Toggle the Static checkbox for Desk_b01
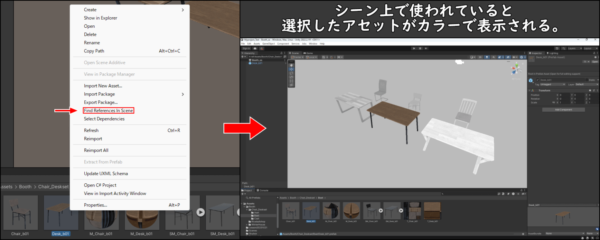 [x=587, y=80]
